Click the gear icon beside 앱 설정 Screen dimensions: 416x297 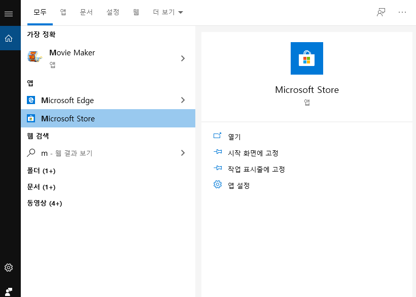coord(218,184)
